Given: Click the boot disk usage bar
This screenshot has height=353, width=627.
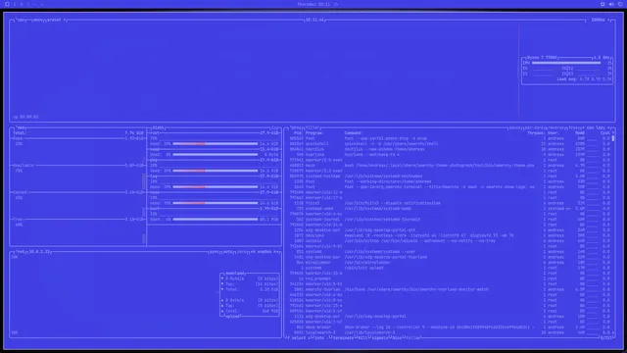Looking at the screenshot, I should tap(216, 220).
